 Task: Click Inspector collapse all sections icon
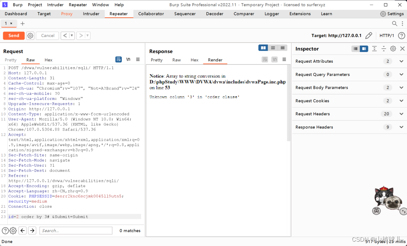click(383, 49)
